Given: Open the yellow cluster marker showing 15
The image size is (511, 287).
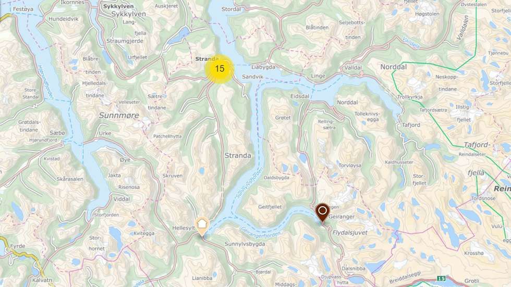Looking at the screenshot, I should point(220,69).
